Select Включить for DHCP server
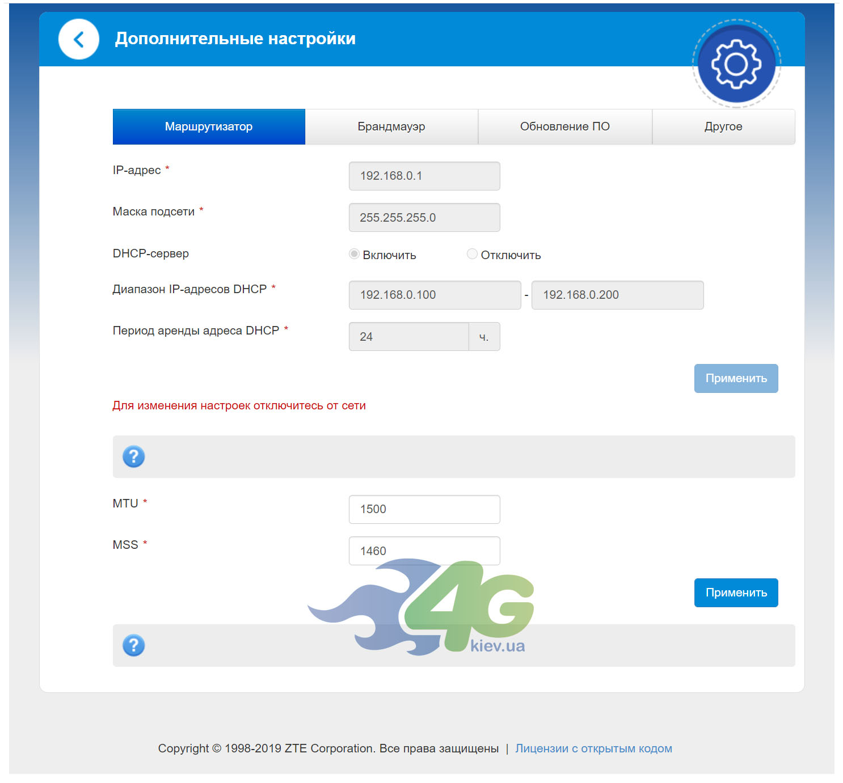The width and height of the screenshot is (843, 783). click(355, 254)
